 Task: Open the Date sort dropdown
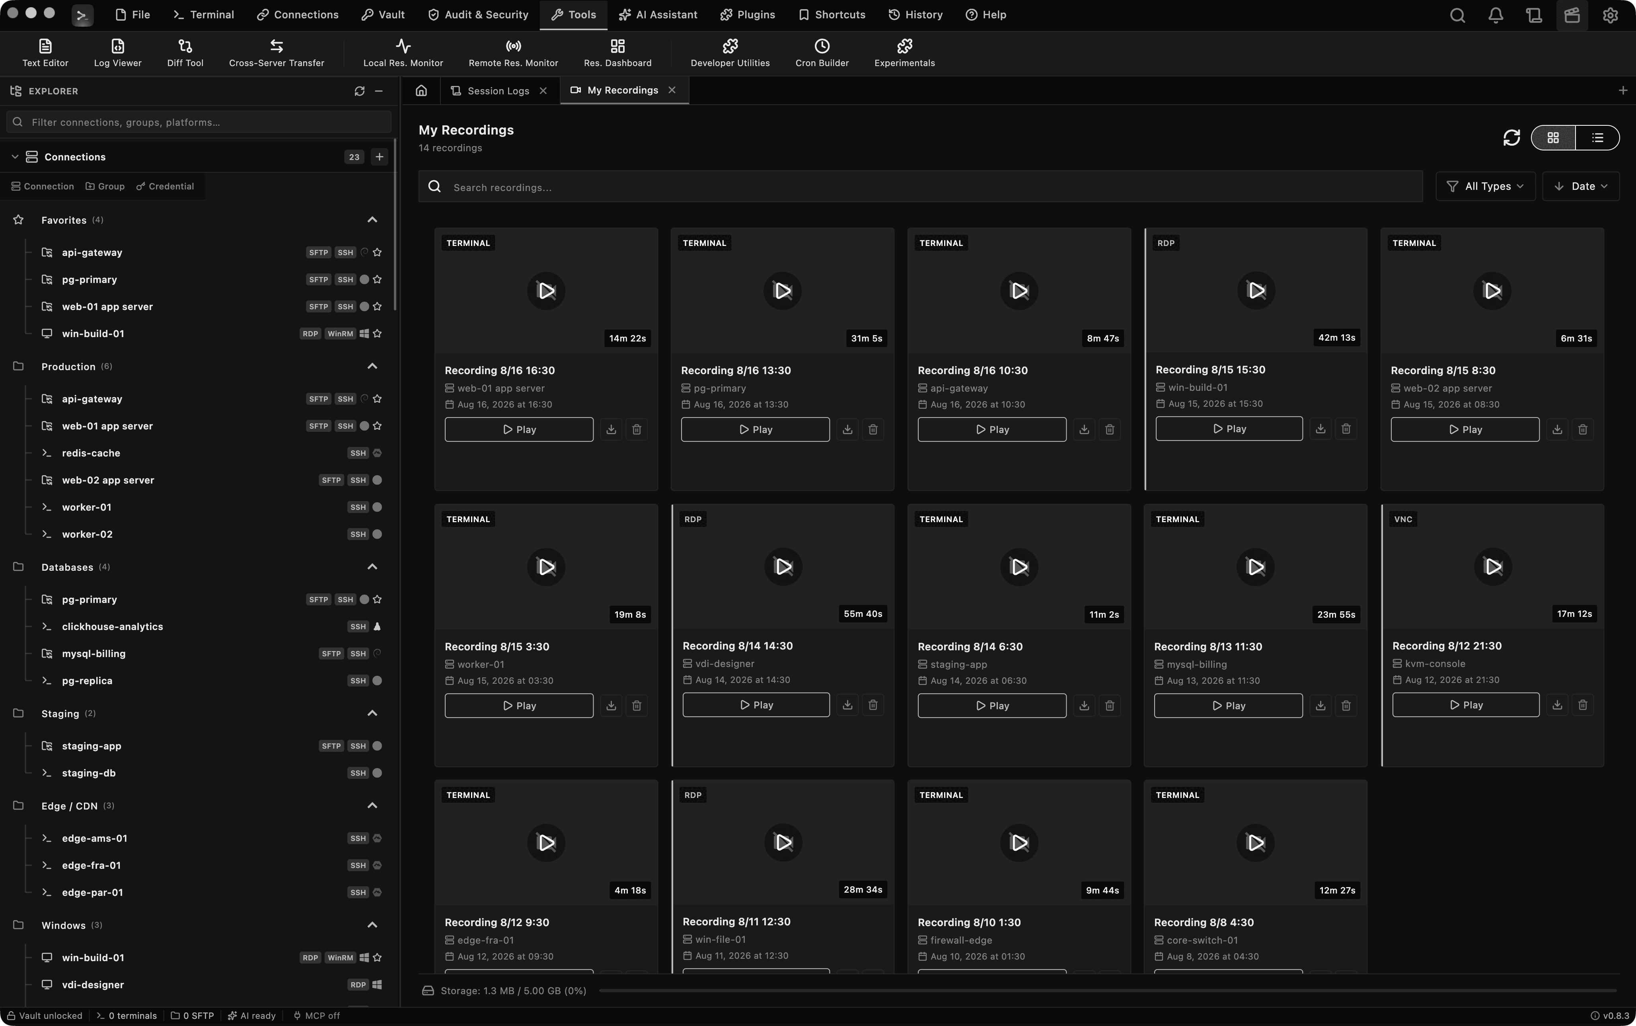[1581, 187]
